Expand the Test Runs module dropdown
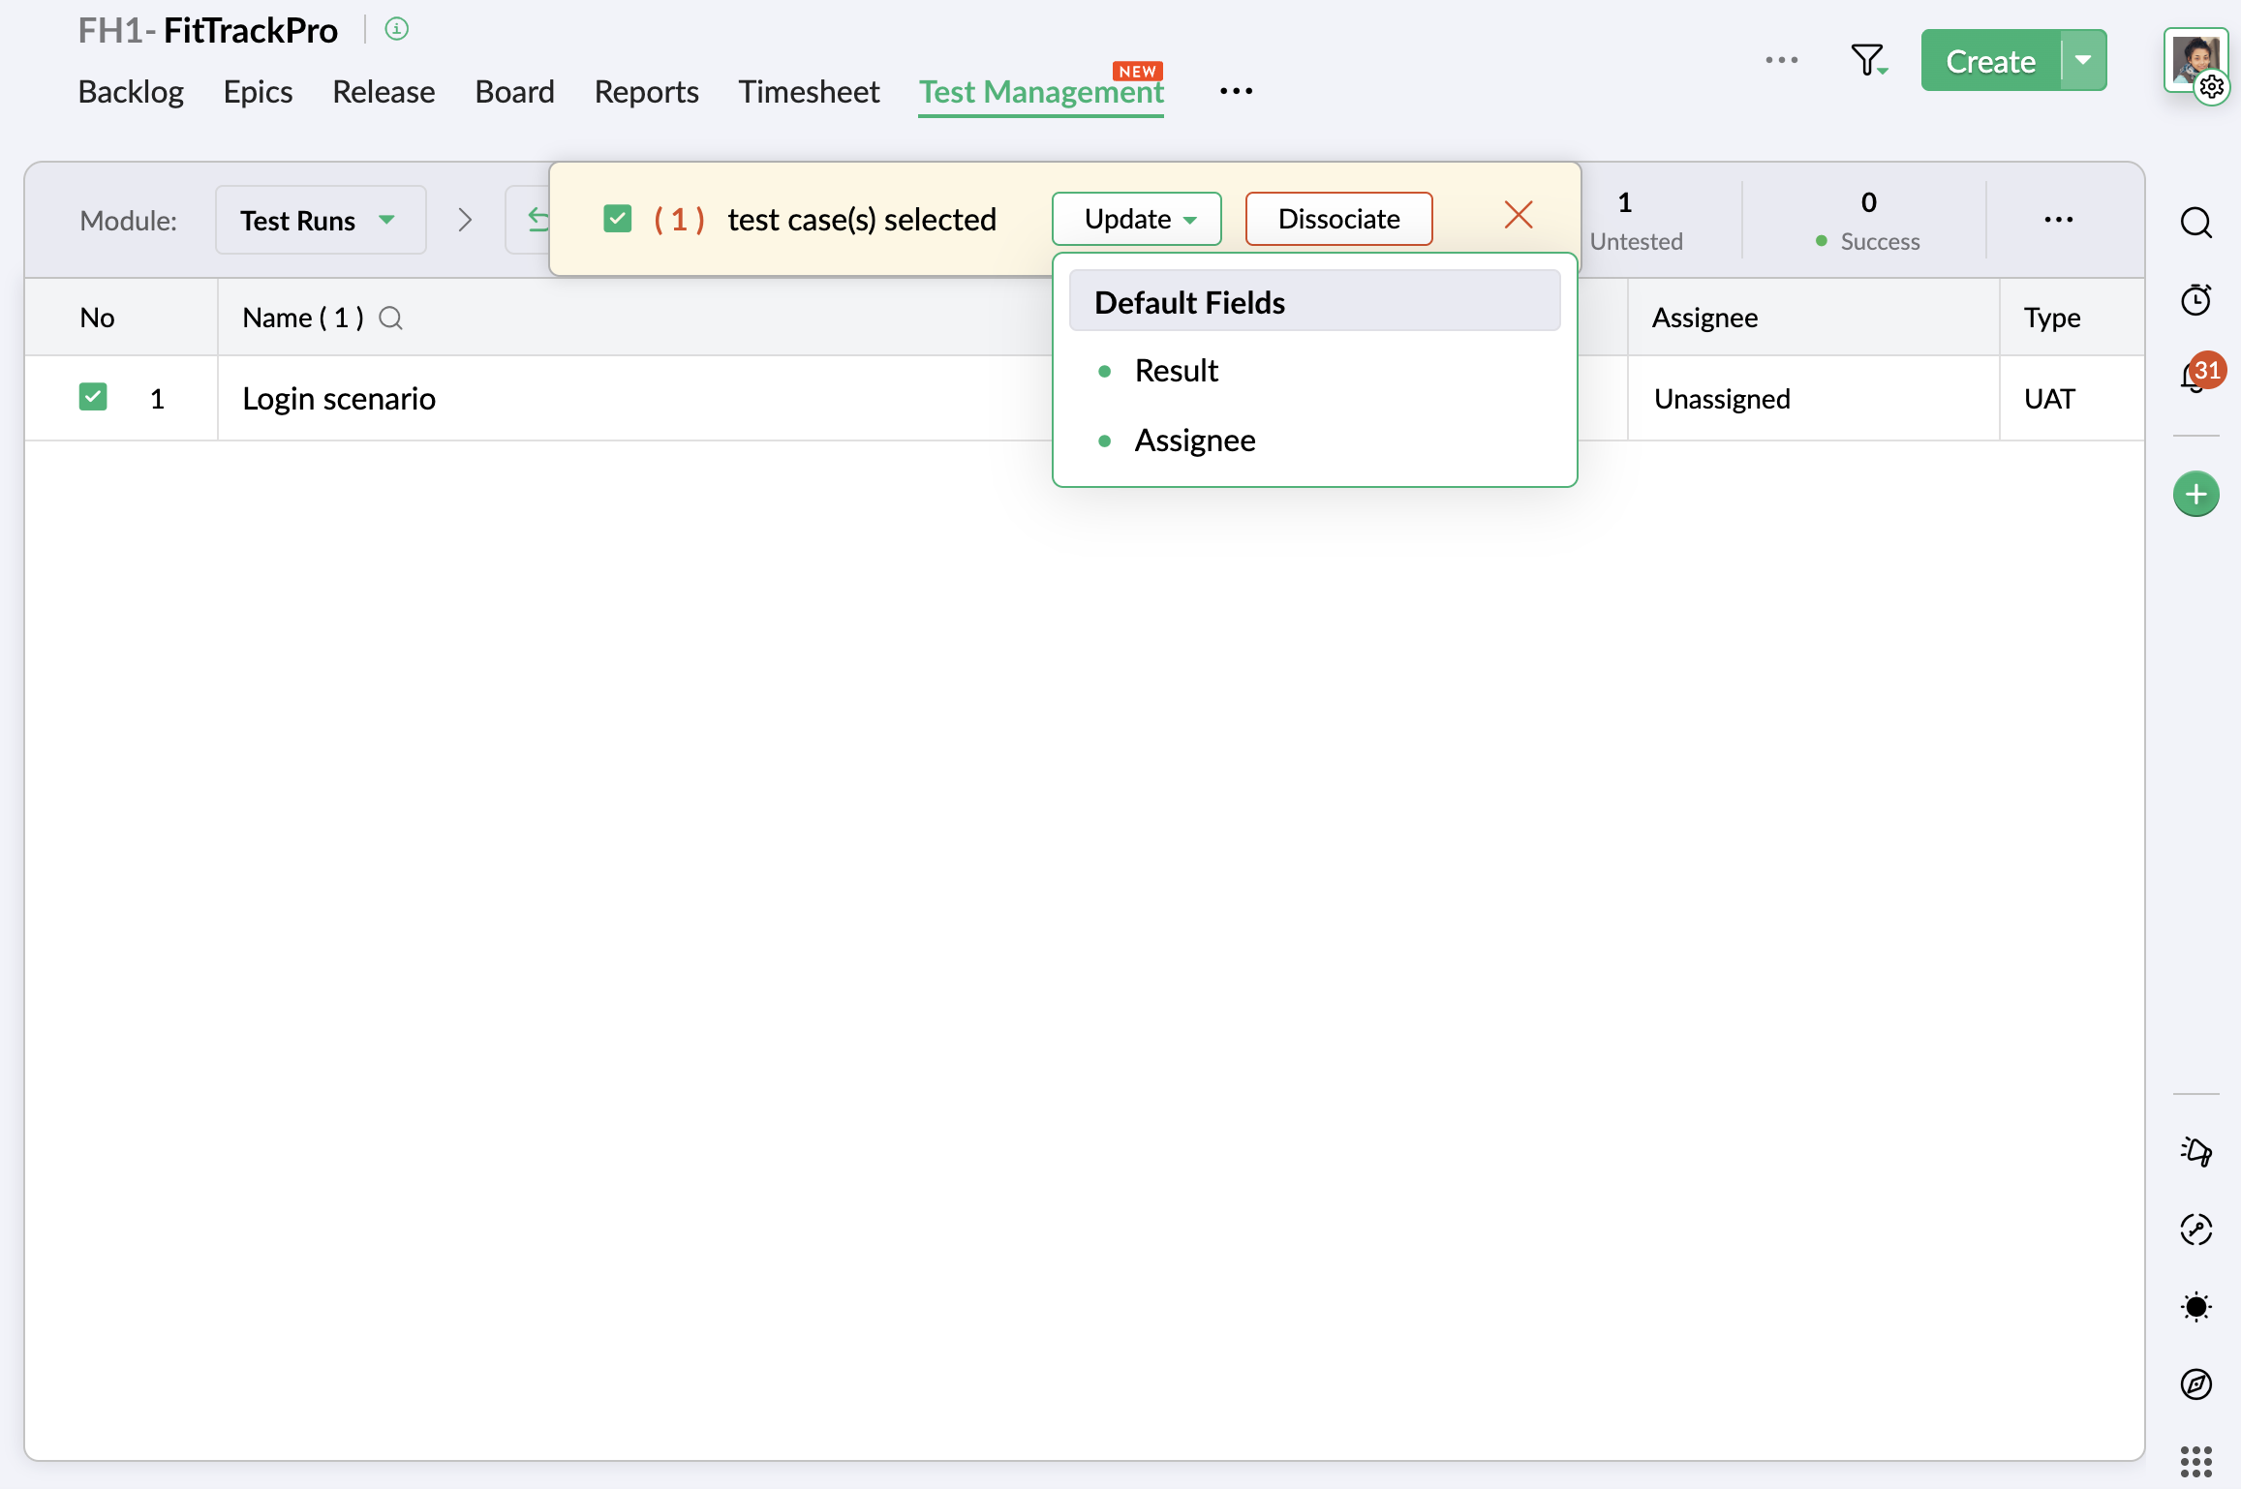 [x=320, y=221]
